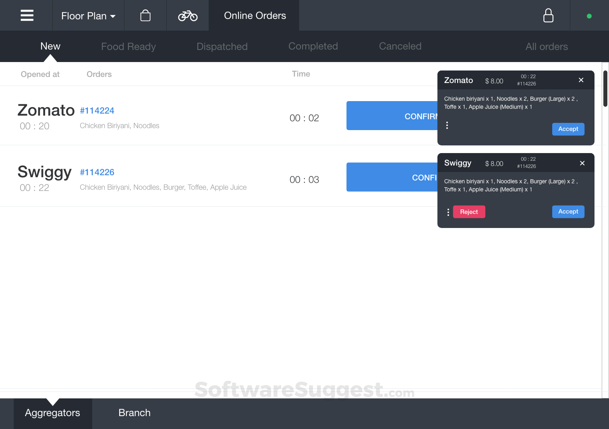Click 'Chicken Biriyani, Noodles' item text
This screenshot has height=429, width=609.
[120, 126]
